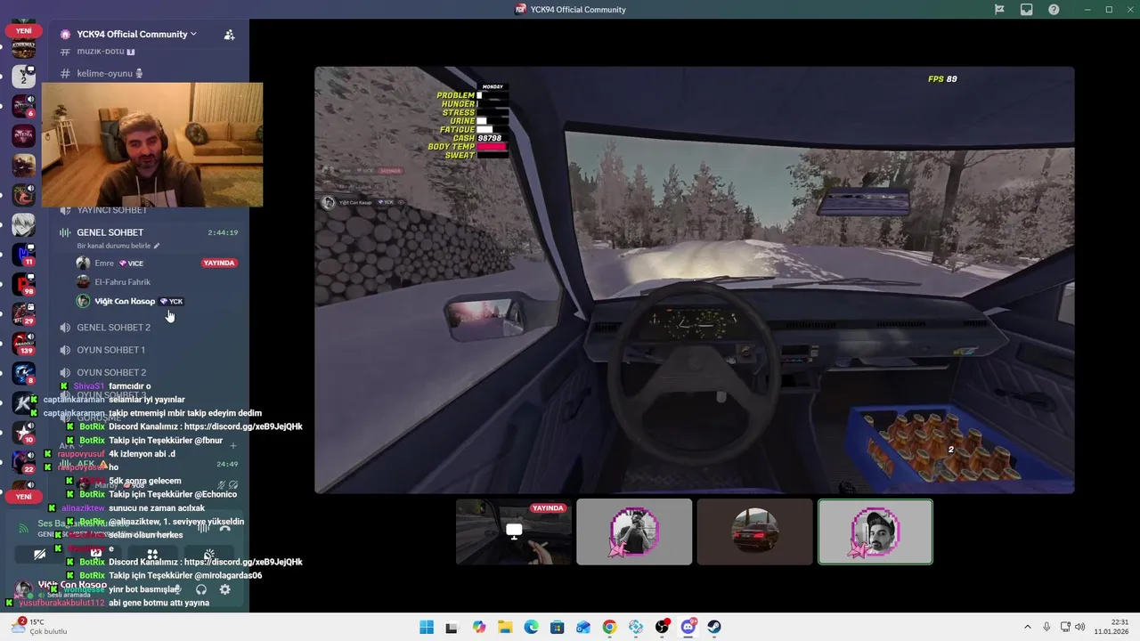Image resolution: width=1140 pixels, height=641 pixels.
Task: Open the server icon with badge 6
Action: tap(23, 107)
